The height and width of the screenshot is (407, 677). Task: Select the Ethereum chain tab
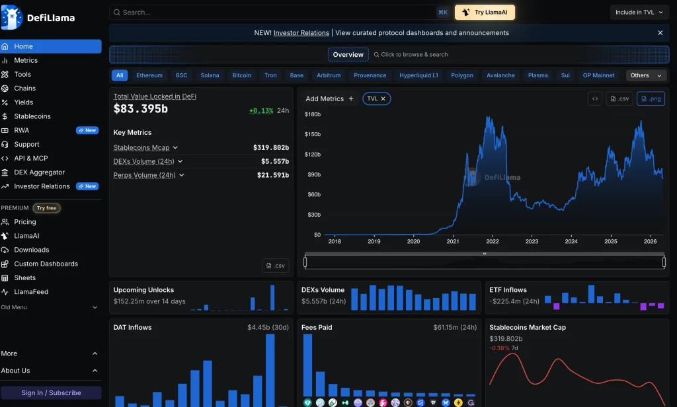point(149,75)
